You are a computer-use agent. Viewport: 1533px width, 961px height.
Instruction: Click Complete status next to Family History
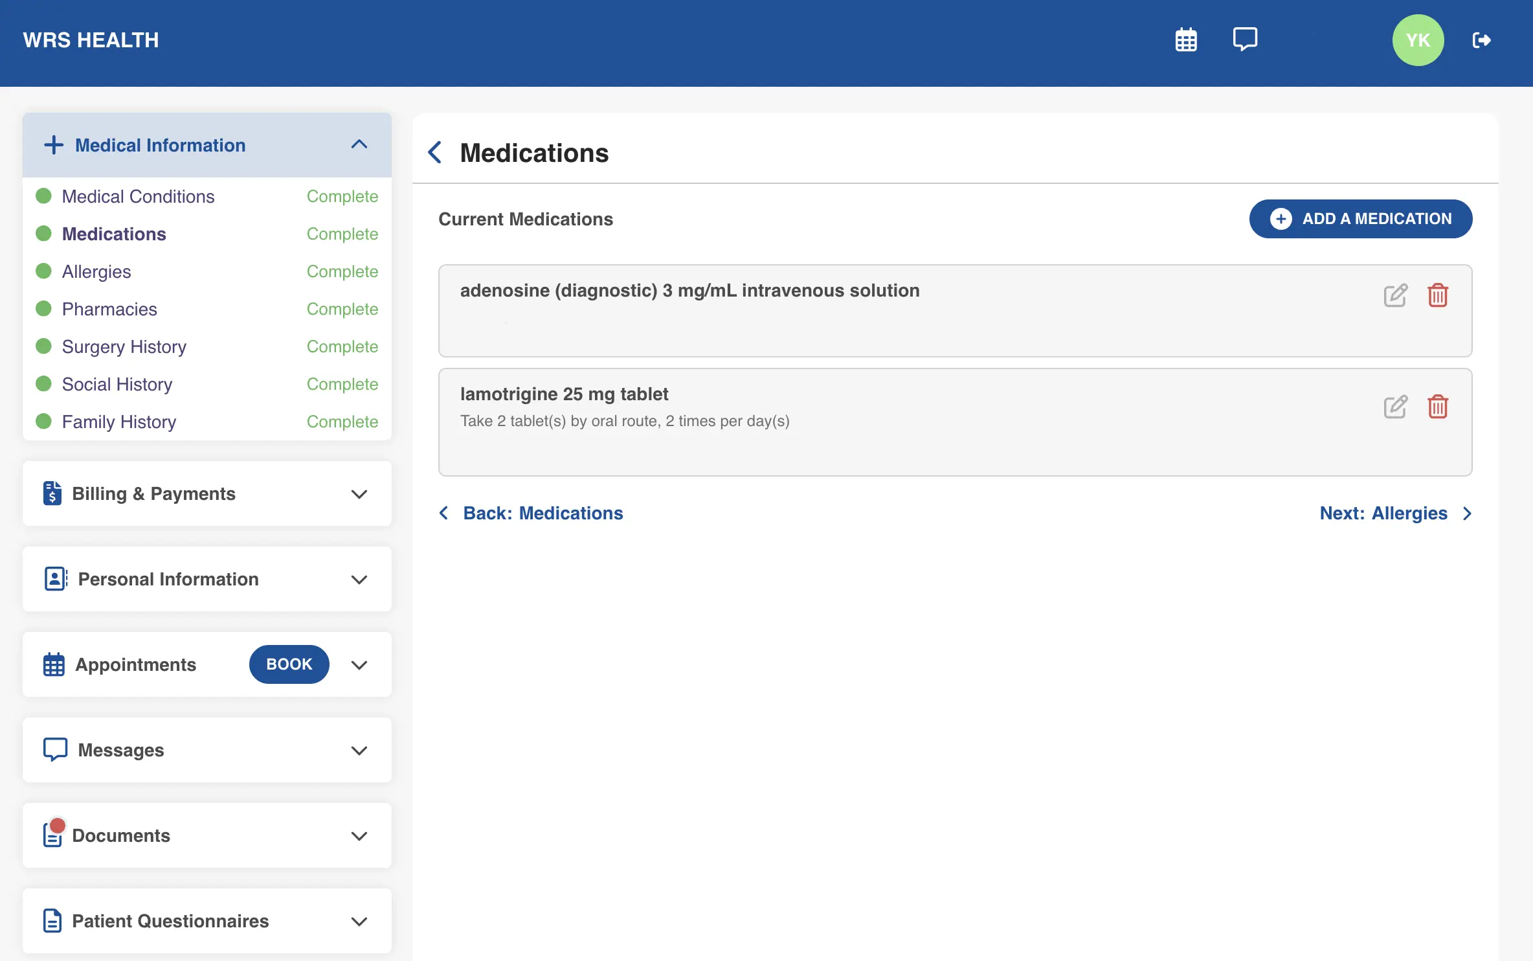coord(342,422)
